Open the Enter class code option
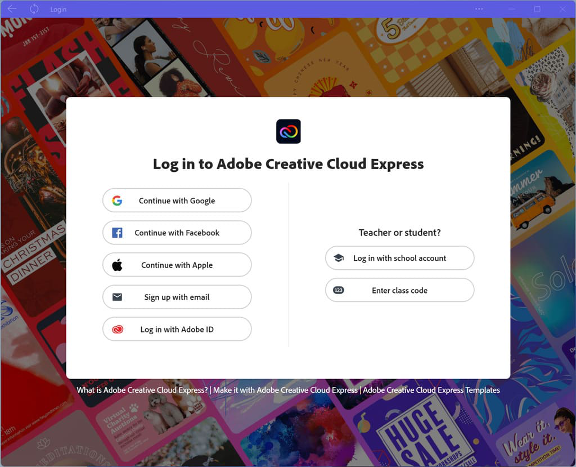 pos(400,290)
